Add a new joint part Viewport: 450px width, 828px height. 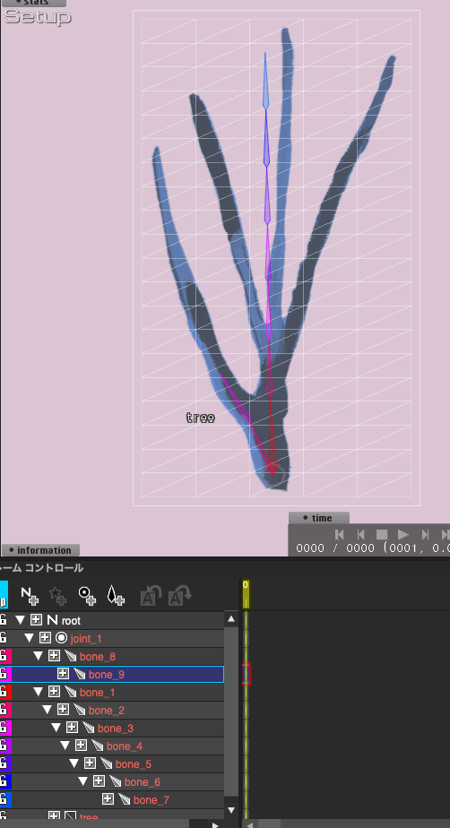pos(87,596)
